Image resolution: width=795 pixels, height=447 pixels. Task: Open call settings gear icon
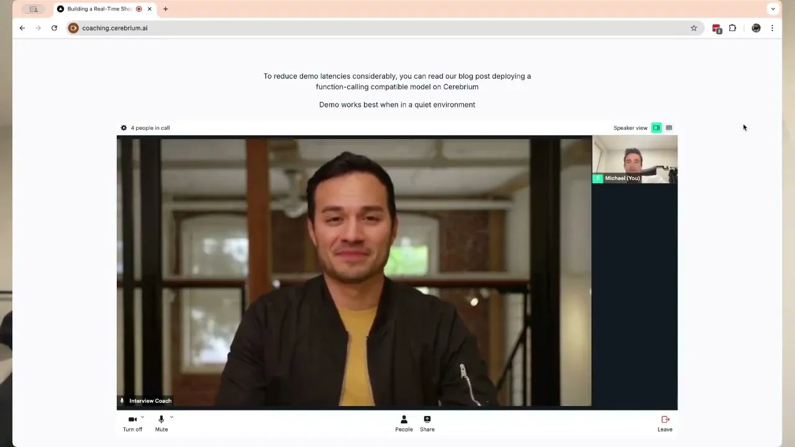point(124,128)
